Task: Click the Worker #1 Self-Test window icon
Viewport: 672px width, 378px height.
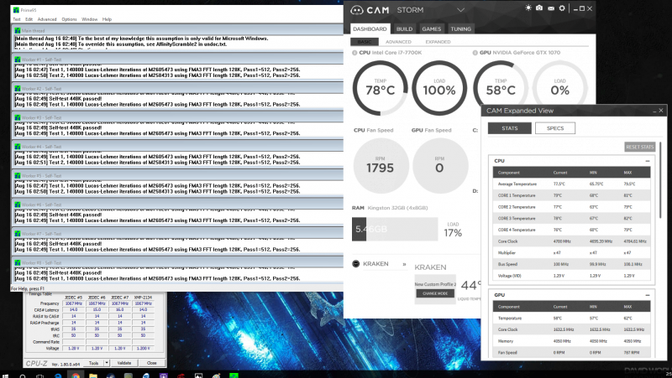Action: [x=18, y=60]
